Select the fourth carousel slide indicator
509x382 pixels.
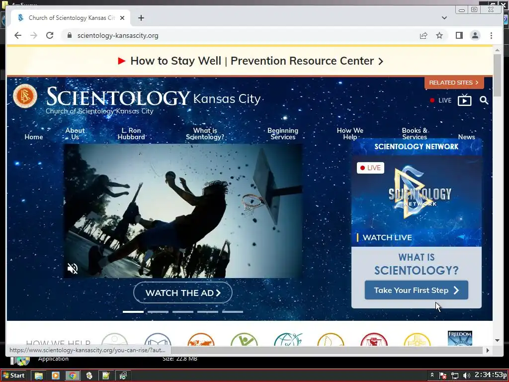click(208, 312)
